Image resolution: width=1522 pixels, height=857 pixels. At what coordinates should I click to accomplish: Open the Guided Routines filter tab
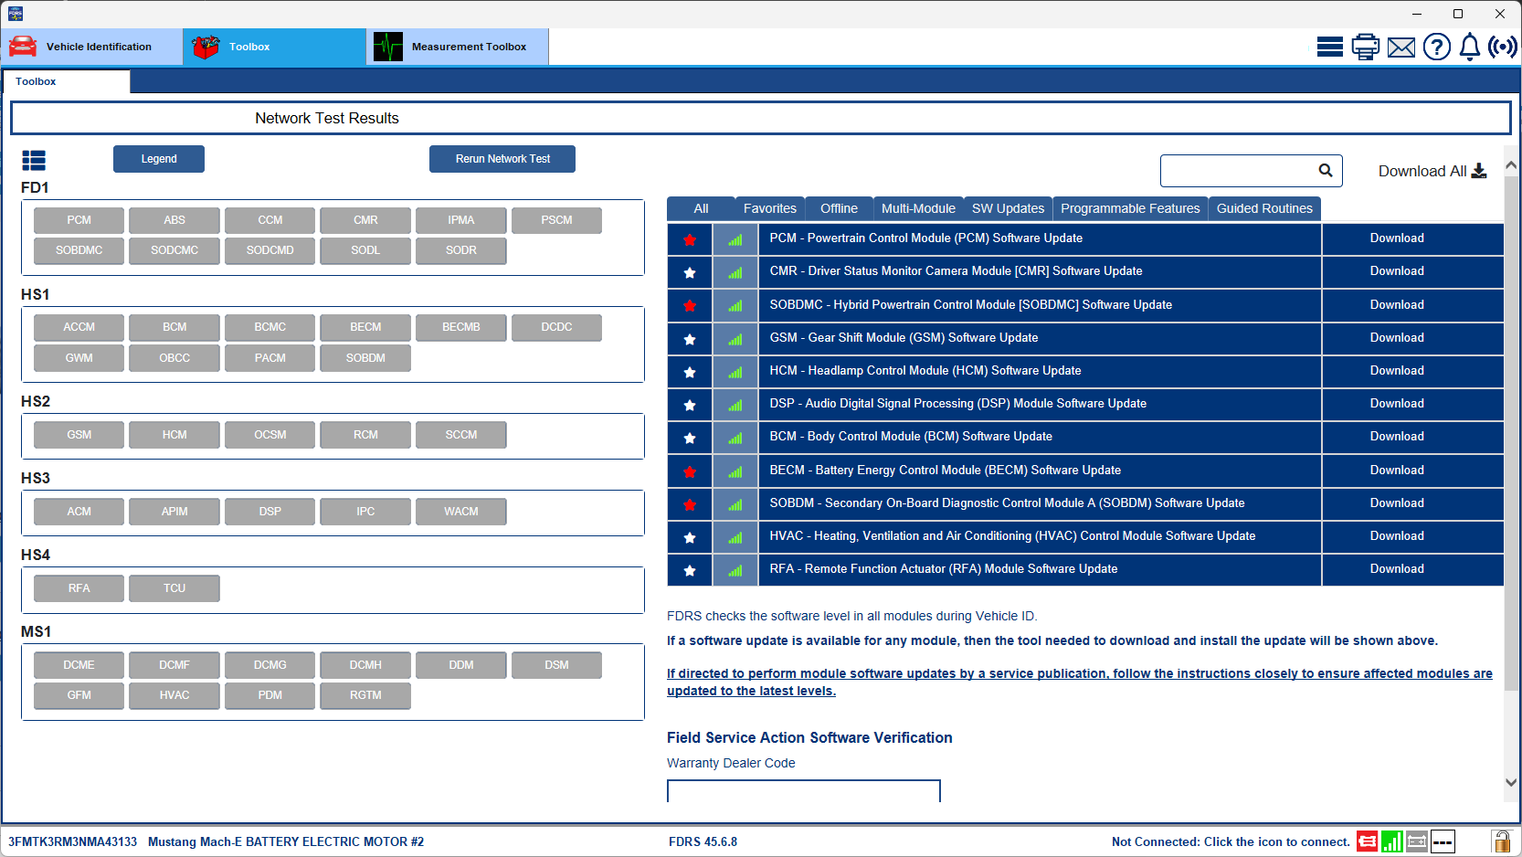[x=1264, y=208]
